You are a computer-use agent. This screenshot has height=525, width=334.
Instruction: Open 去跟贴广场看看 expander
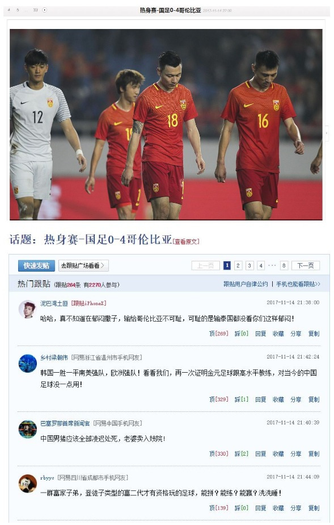(83, 265)
